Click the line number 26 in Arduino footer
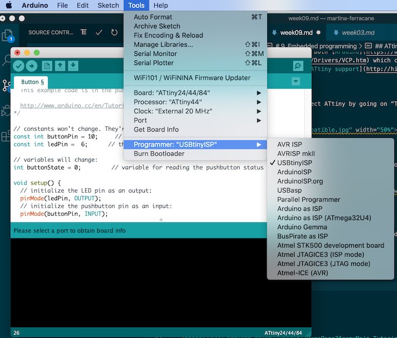397x338 pixels. [x=17, y=333]
